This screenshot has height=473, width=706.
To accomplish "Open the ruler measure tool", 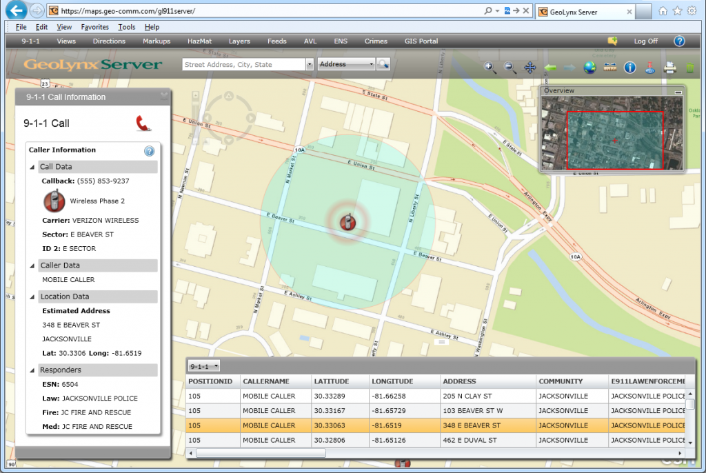I will [610, 67].
